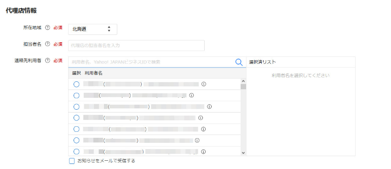The height and width of the screenshot is (169, 391).
Task: Show info icon in second user row
Action: point(191,96)
